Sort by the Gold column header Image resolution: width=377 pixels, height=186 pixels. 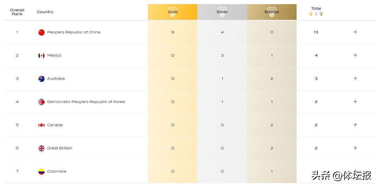coord(173,12)
